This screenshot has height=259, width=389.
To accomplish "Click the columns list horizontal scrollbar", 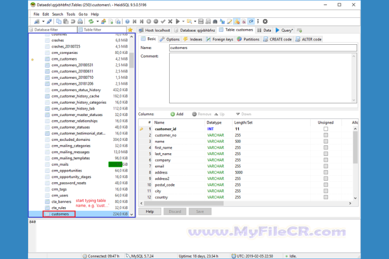I will [184, 203].
